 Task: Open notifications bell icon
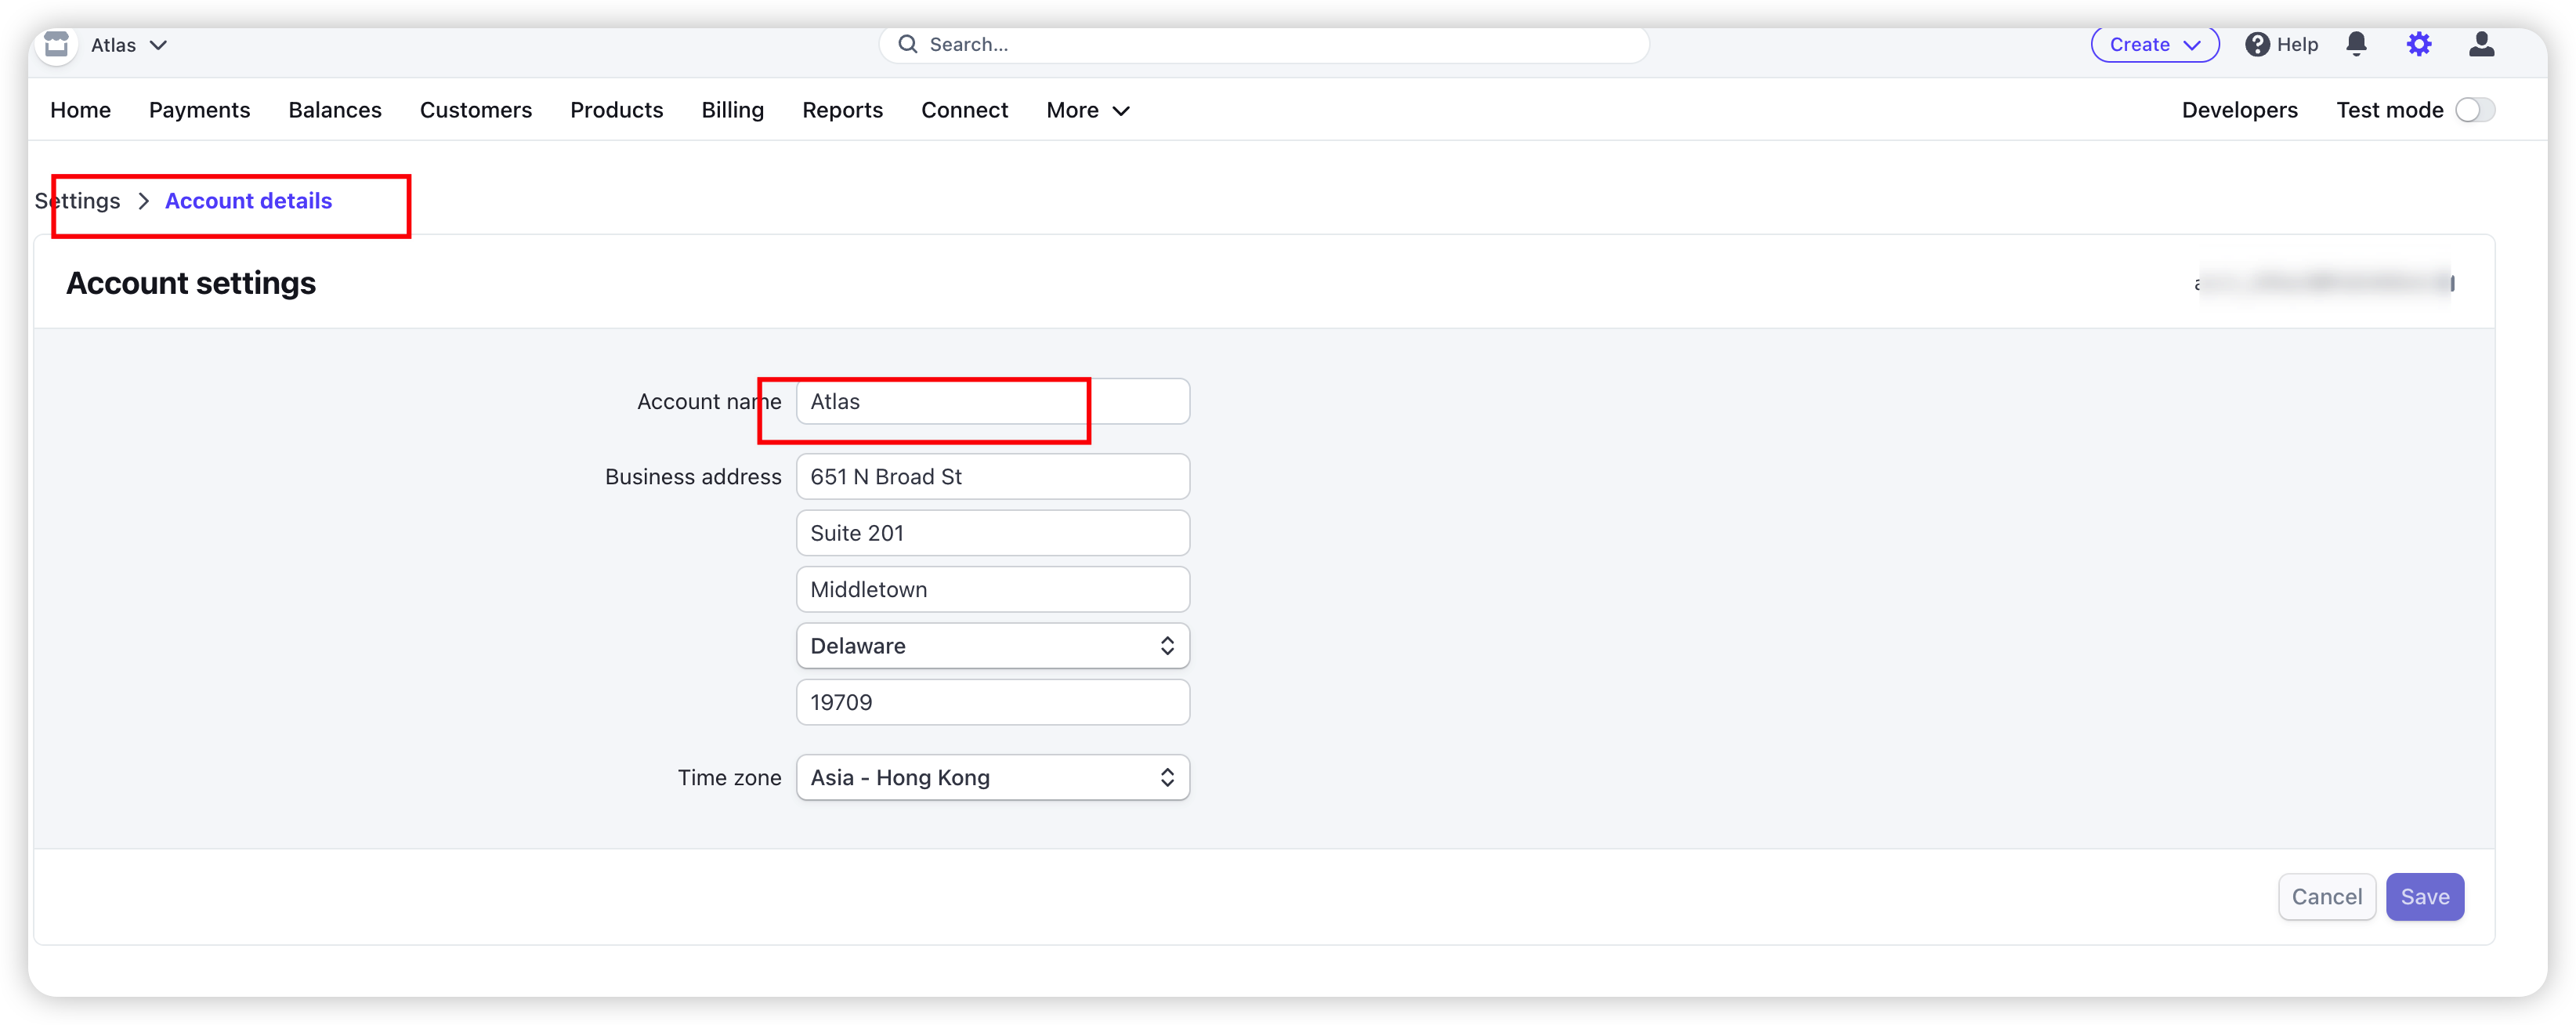click(x=2356, y=44)
